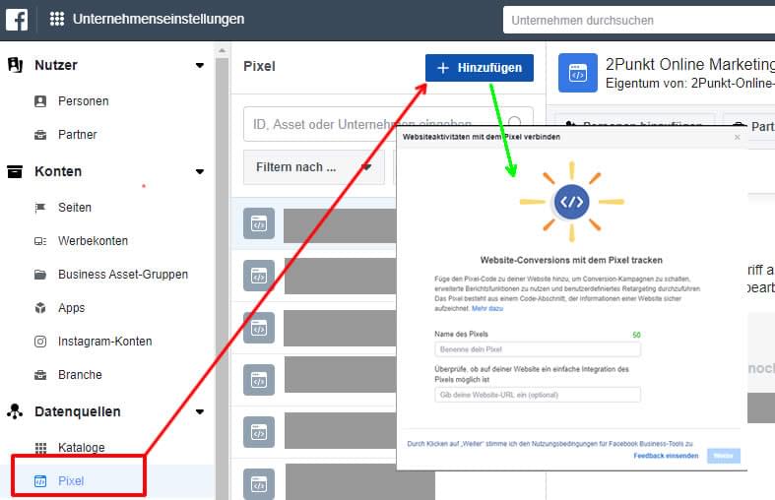The width and height of the screenshot is (775, 500).
Task: Select the first pixel icon in list
Action: click(x=259, y=223)
